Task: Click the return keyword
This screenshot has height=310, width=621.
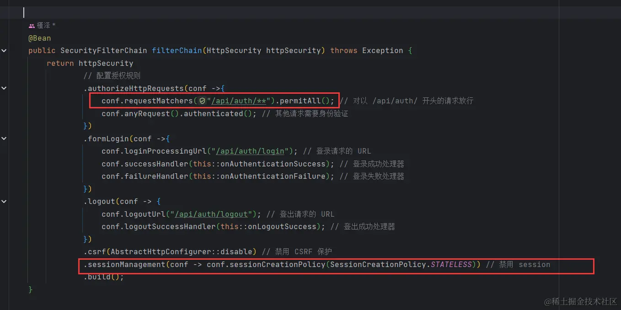Action: [x=60, y=64]
